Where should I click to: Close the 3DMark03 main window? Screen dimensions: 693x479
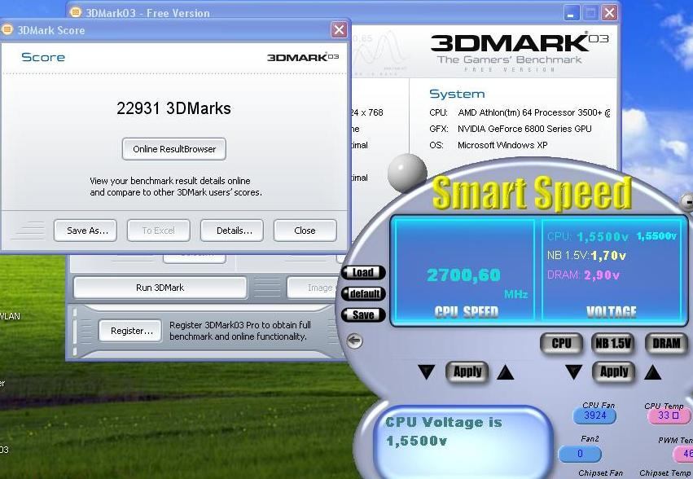click(609, 13)
